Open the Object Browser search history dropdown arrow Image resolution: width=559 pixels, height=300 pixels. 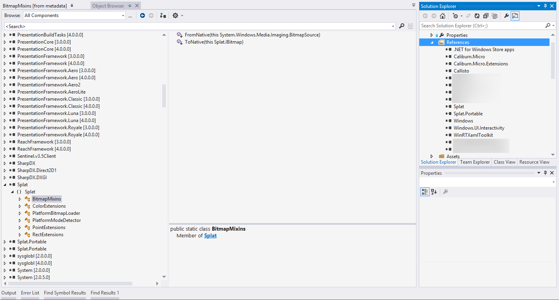tap(393, 26)
